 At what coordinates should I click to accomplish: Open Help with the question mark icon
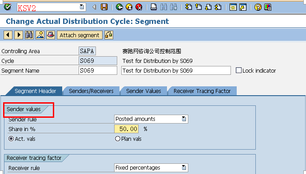pos(258,7)
